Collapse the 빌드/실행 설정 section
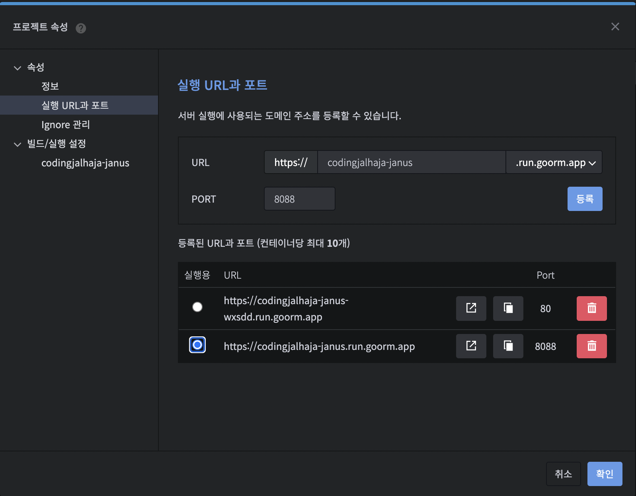The image size is (636, 496). [18, 144]
